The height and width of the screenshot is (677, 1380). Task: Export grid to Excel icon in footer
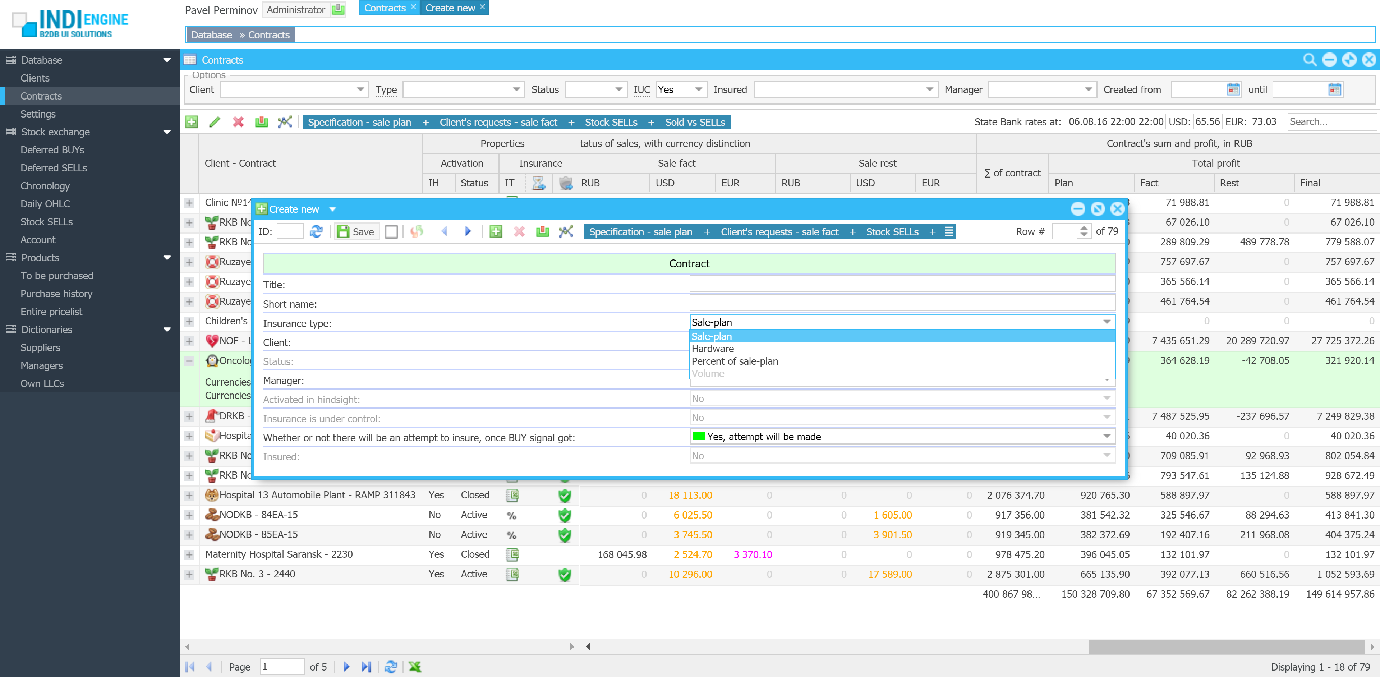click(x=415, y=666)
